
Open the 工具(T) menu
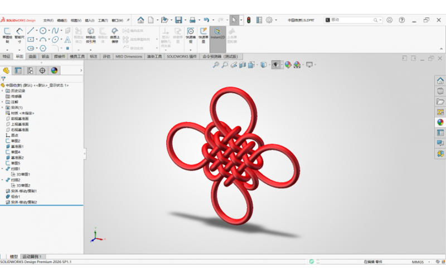103,20
